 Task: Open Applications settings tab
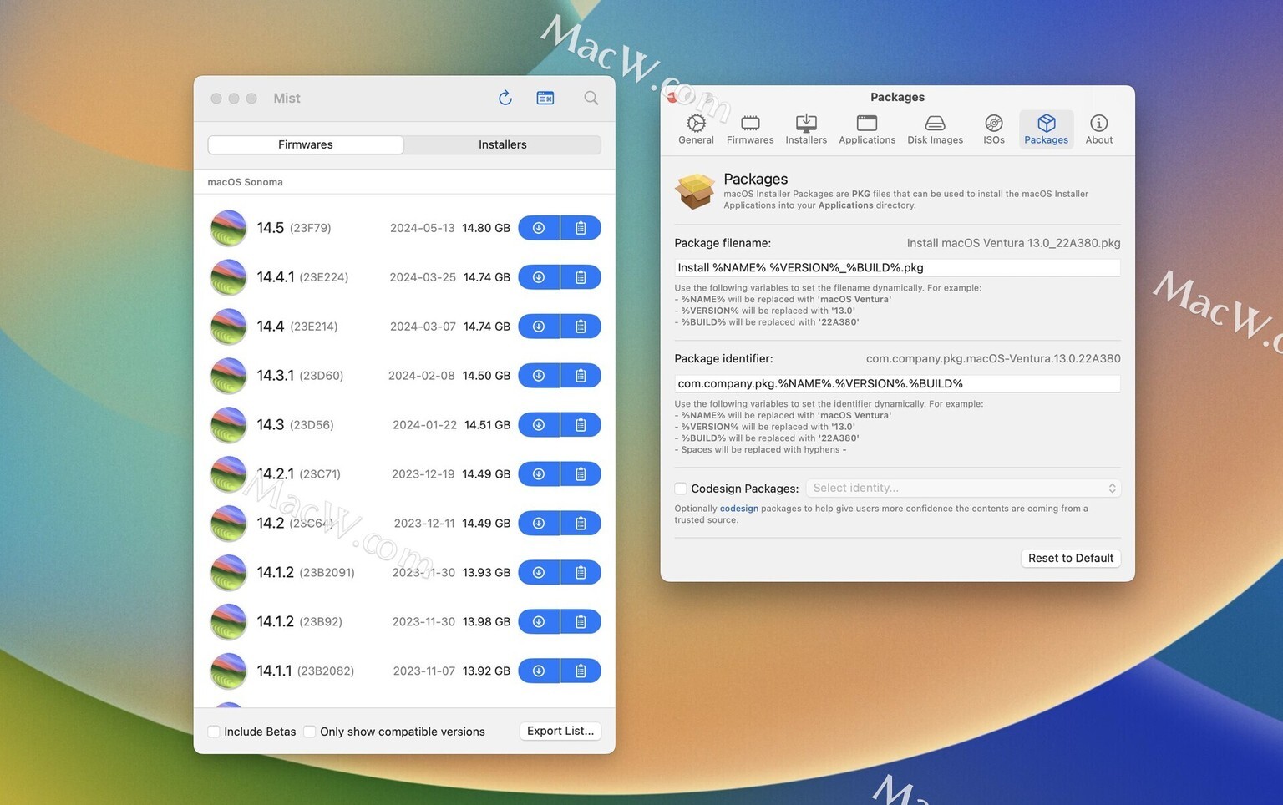click(x=867, y=129)
